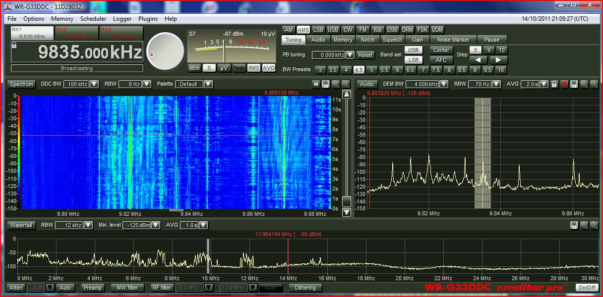This screenshot has width=603, height=297.
Task: Open the Palette Default dropdown
Action: point(209,84)
